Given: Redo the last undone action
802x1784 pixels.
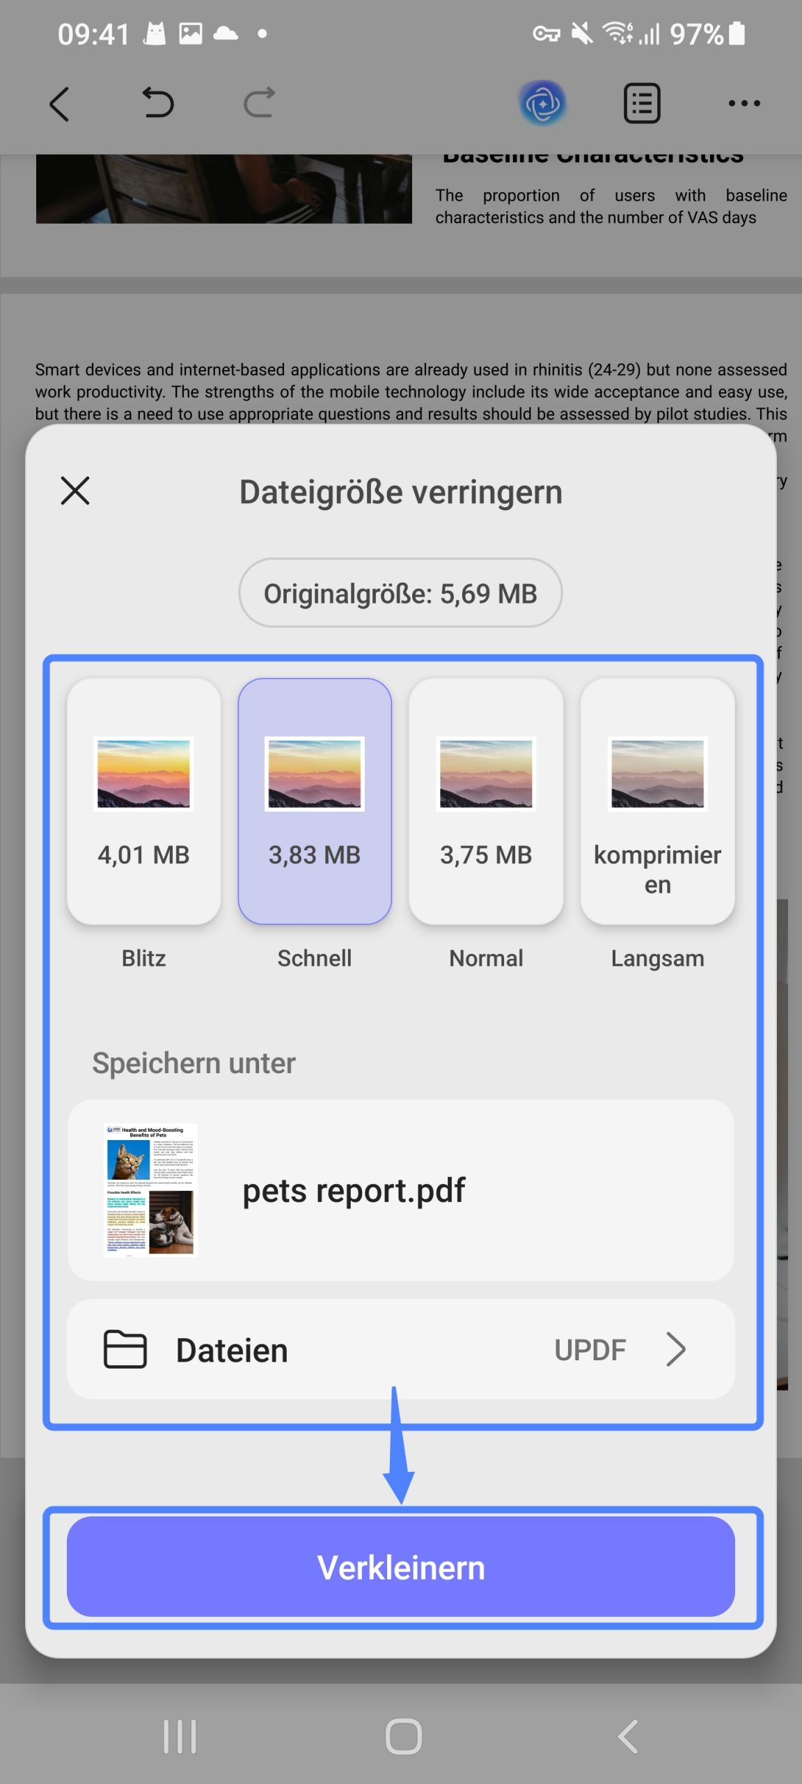Looking at the screenshot, I should pyautogui.click(x=259, y=102).
